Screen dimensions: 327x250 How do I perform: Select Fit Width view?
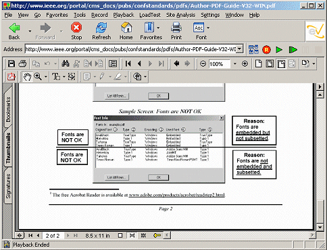click(281, 64)
